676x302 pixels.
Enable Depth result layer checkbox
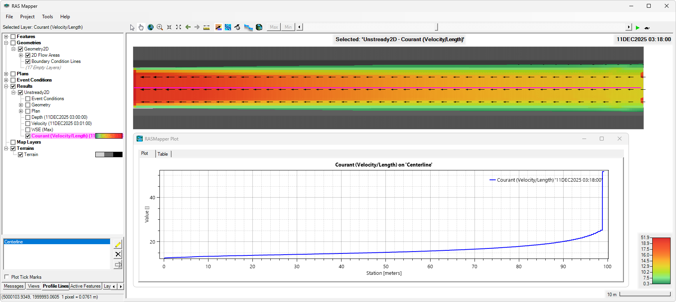point(28,117)
